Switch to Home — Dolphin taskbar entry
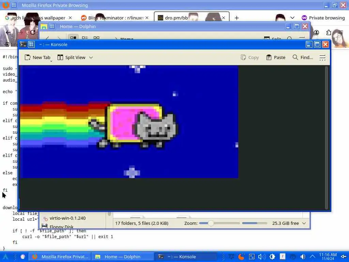349x262 pixels. point(122,257)
